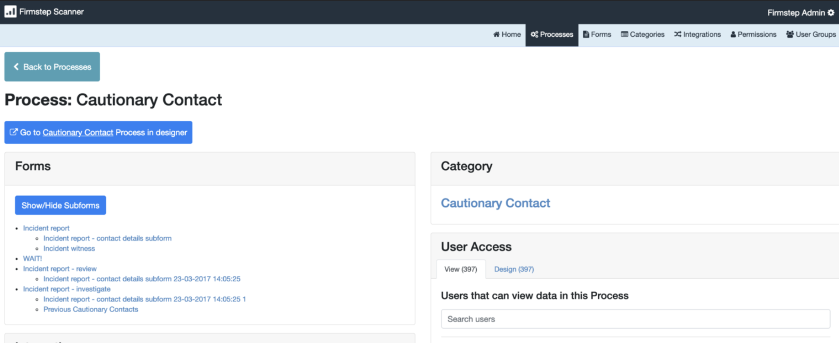Click the external link icon in designer button
839x343 pixels.
pos(14,132)
